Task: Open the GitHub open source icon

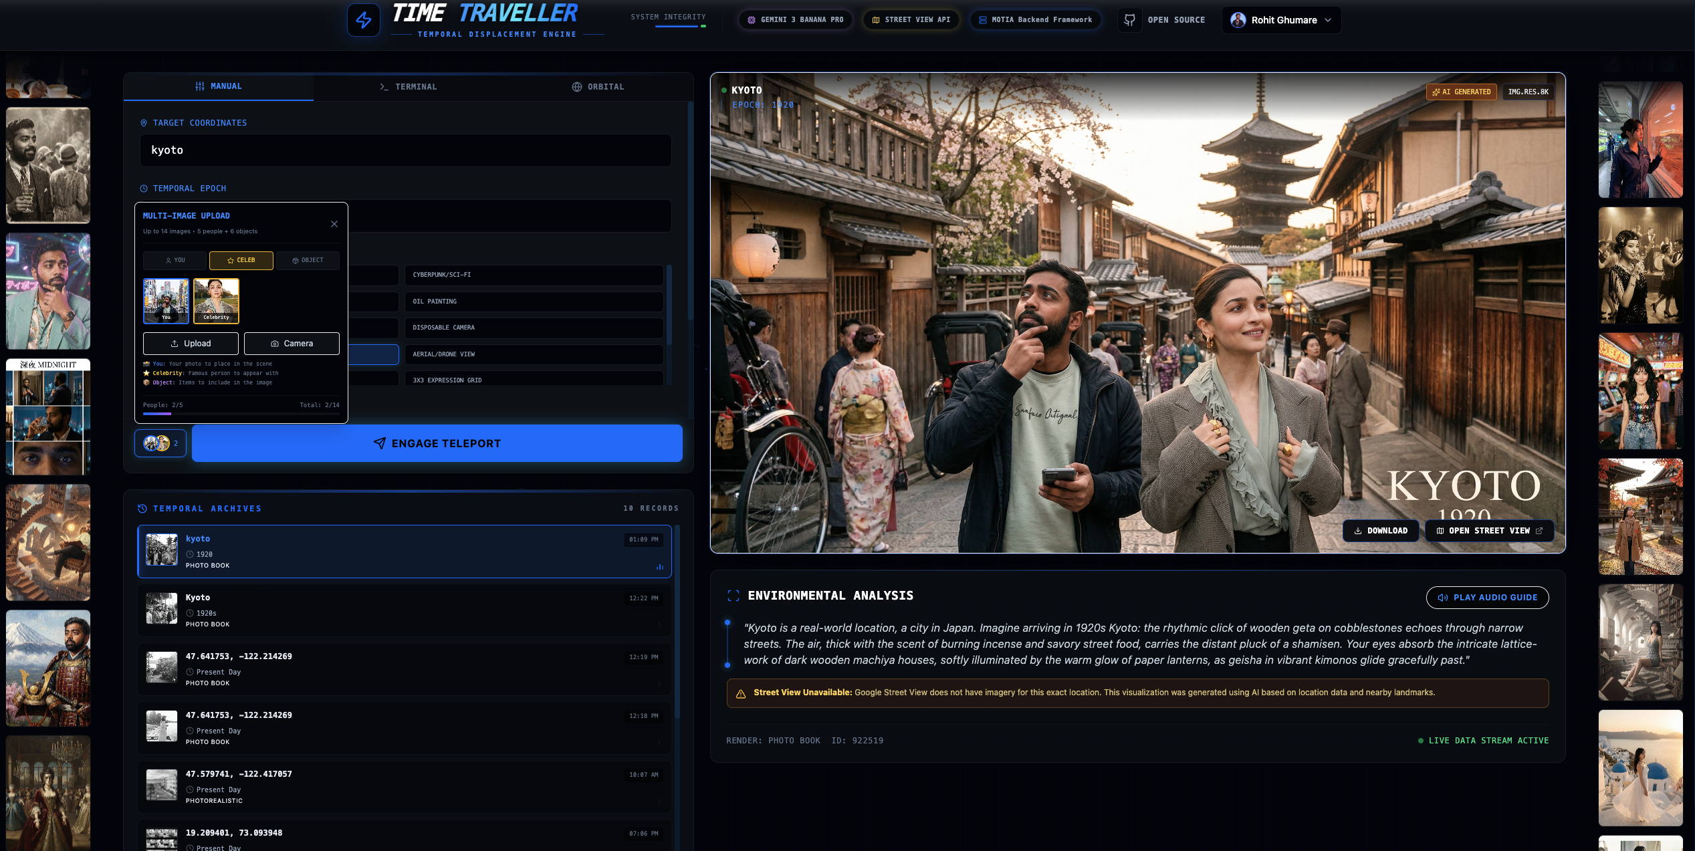Action: [1129, 20]
